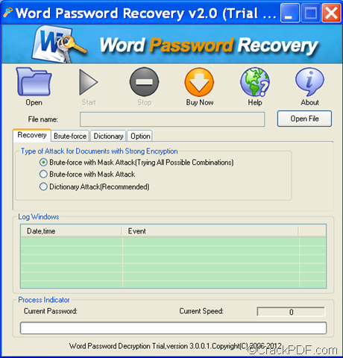Select the Recovery tab
Image resolution: width=343 pixels, height=358 pixels.
coord(32,135)
